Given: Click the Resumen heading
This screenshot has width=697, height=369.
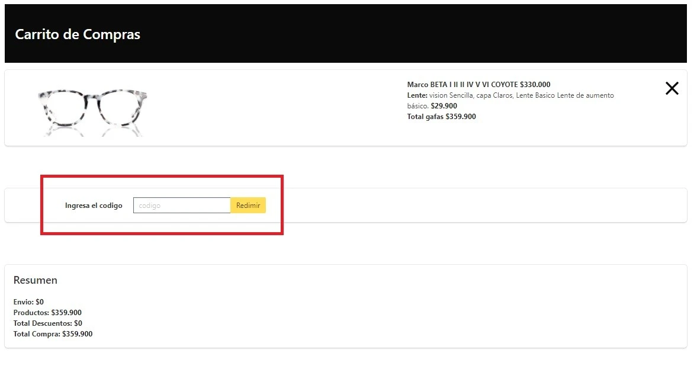Looking at the screenshot, I should point(36,280).
